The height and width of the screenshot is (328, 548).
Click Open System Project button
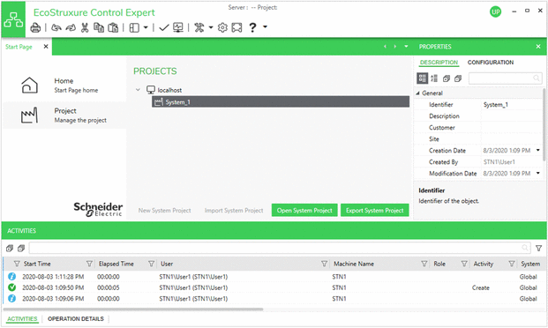tap(304, 210)
